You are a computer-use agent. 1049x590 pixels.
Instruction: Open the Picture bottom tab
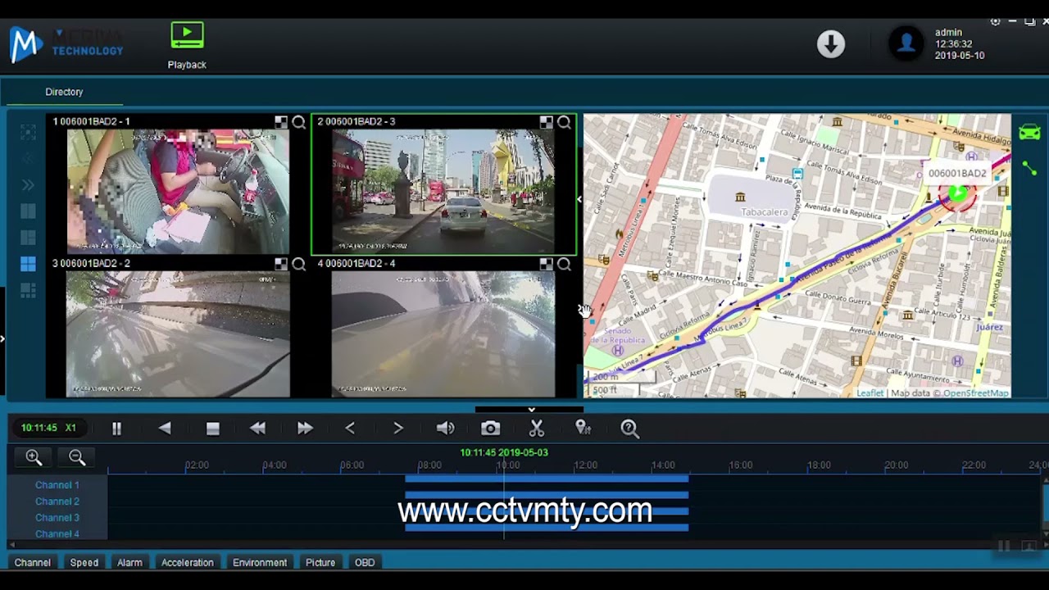coord(320,563)
